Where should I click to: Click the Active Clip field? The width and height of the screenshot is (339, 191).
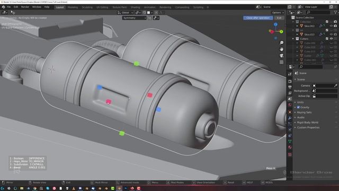[x=325, y=96]
